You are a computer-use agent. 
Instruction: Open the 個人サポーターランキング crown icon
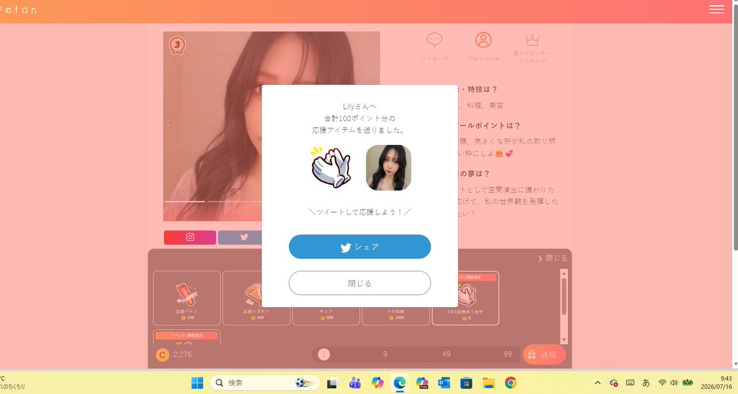tap(533, 41)
